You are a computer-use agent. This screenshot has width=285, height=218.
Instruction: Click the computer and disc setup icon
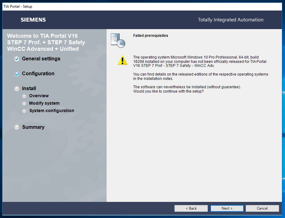118,40
